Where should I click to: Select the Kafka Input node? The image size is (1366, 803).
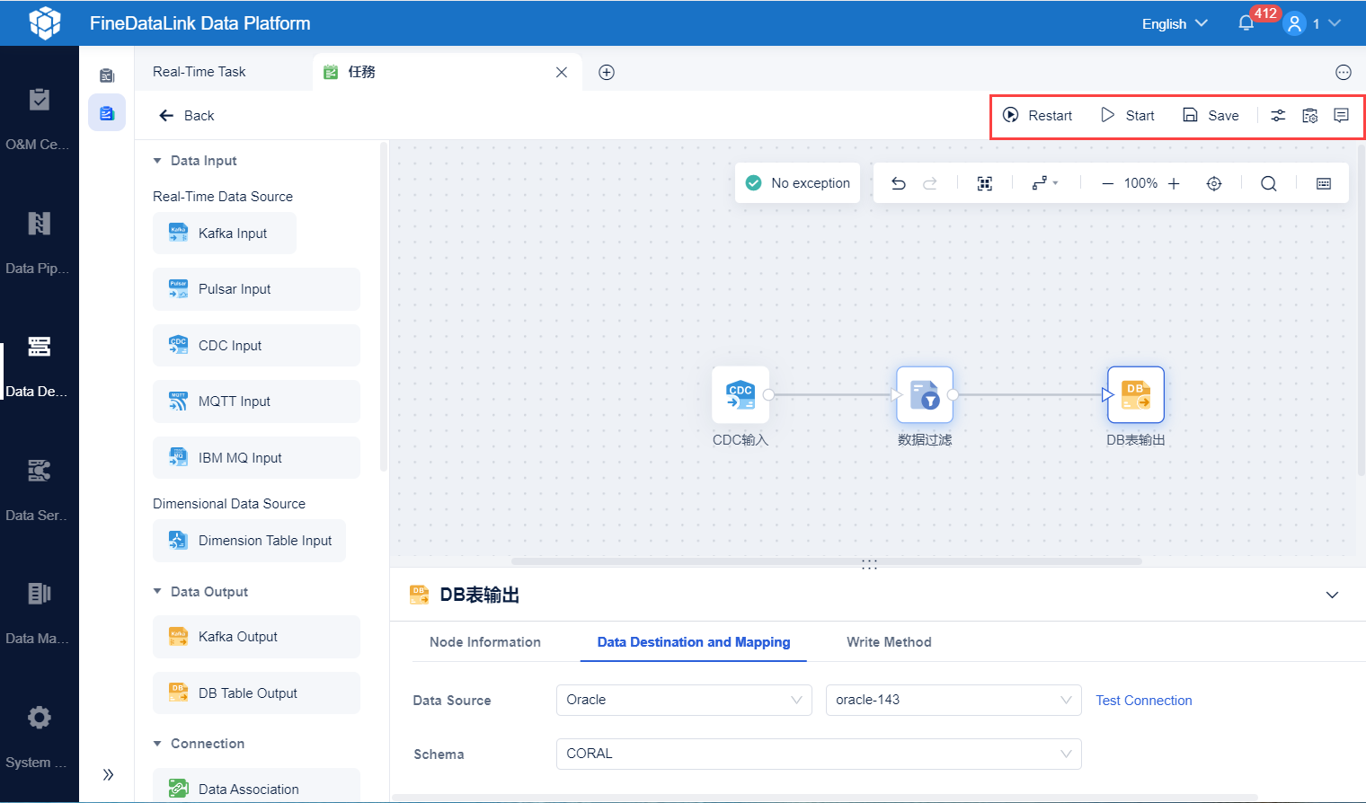coord(225,234)
